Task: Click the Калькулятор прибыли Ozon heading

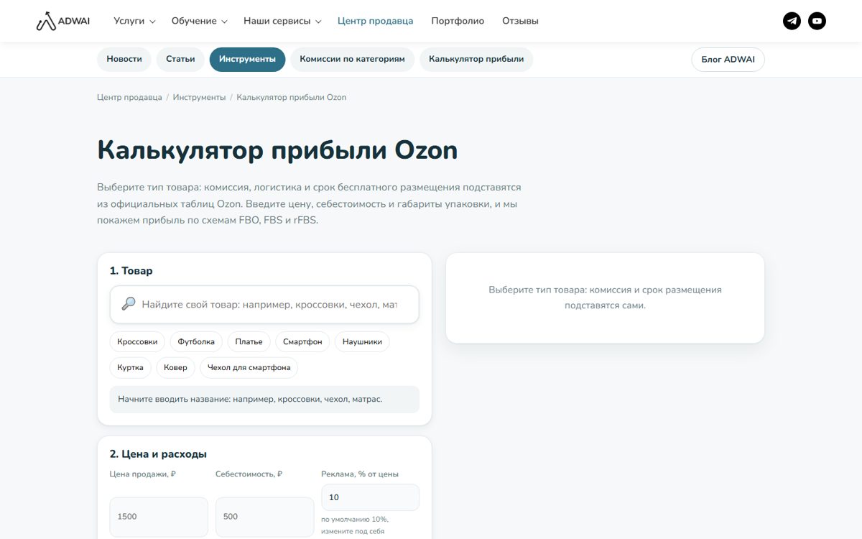Action: point(277,150)
